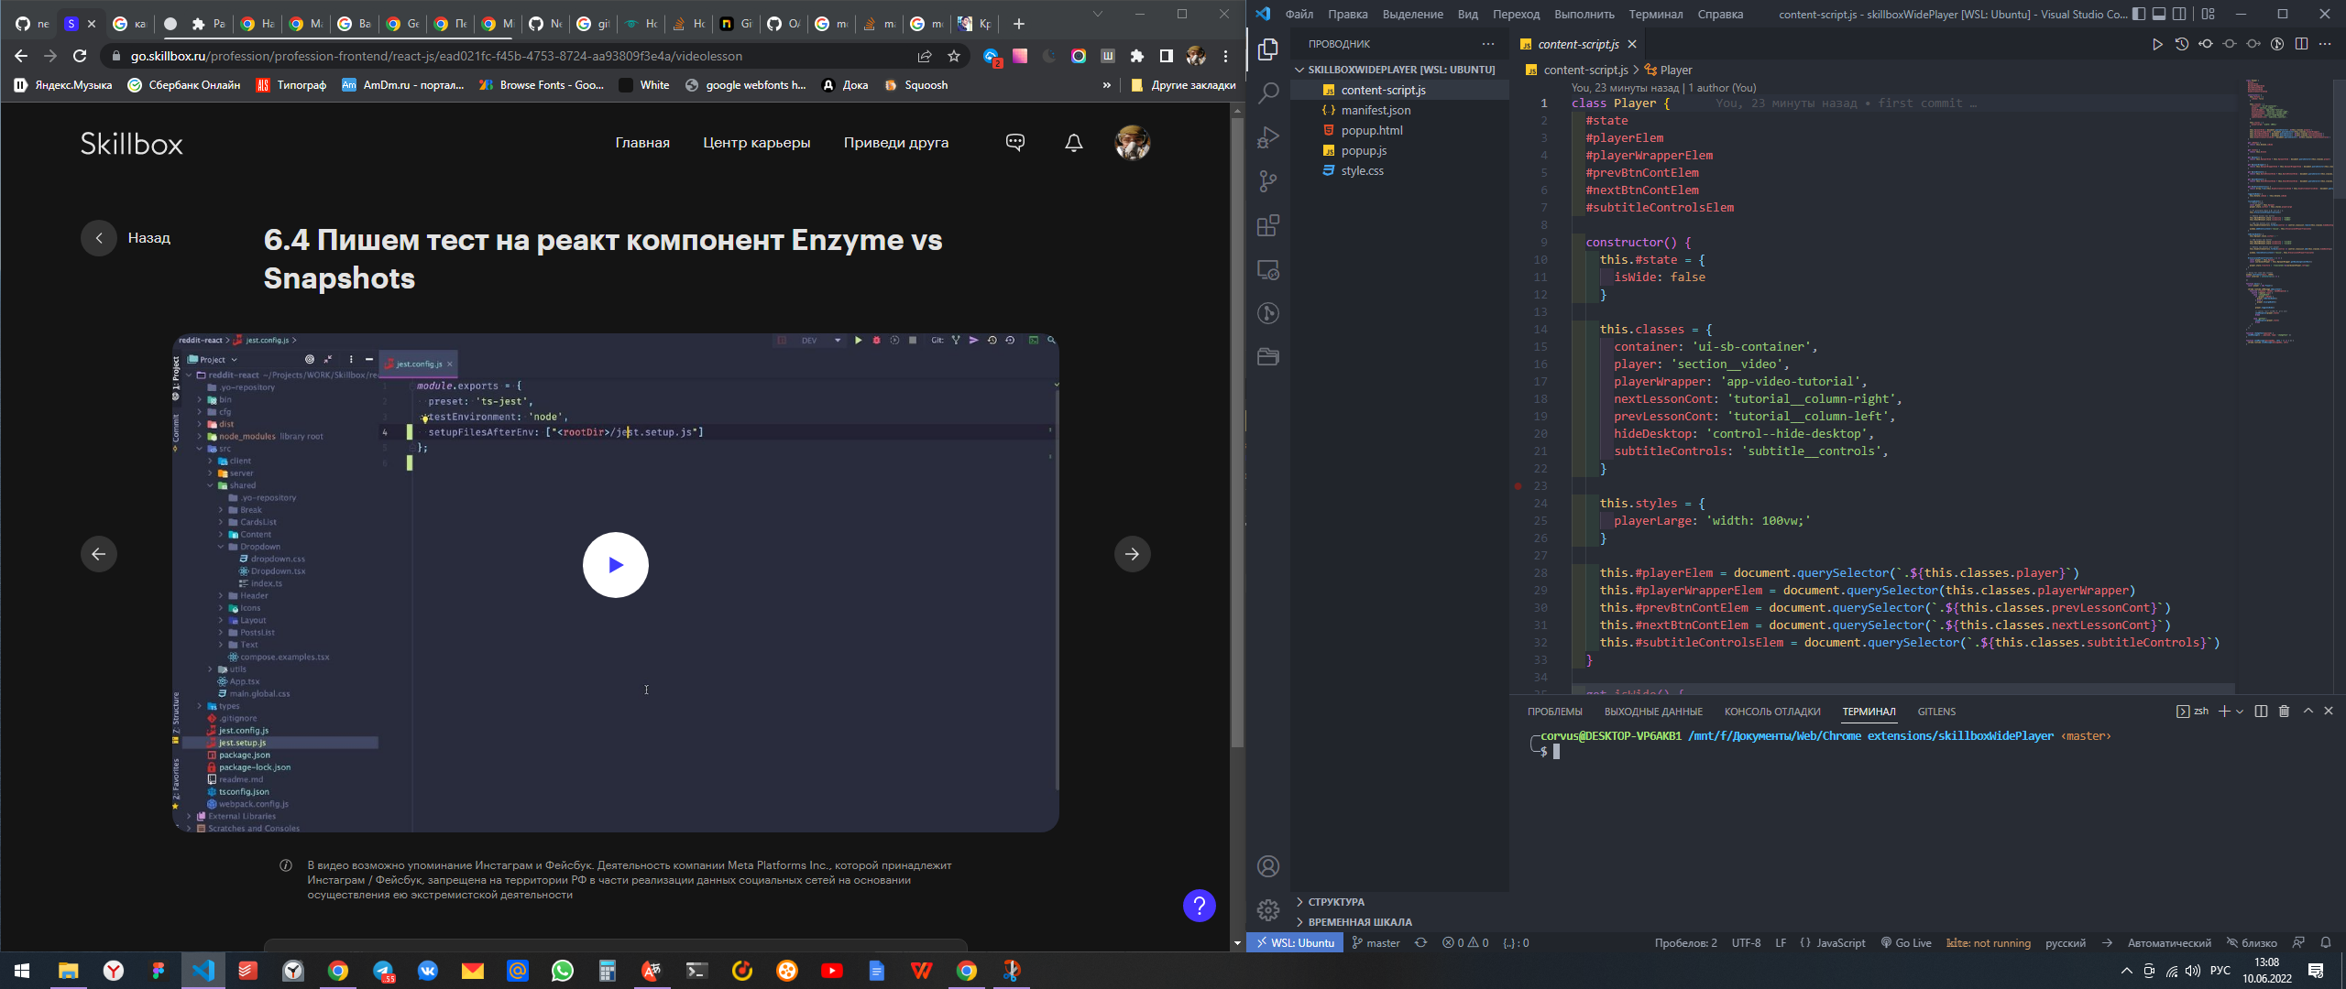Open Source Control view in VS Code

coord(1268,181)
